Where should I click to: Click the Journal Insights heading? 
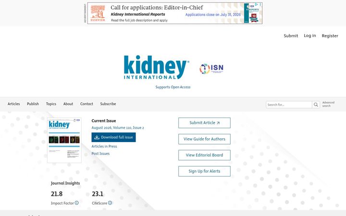[65, 183]
